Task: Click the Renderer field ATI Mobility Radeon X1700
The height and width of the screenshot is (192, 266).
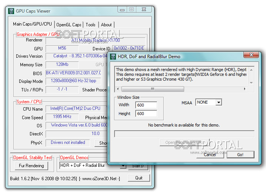Action: coord(96,40)
